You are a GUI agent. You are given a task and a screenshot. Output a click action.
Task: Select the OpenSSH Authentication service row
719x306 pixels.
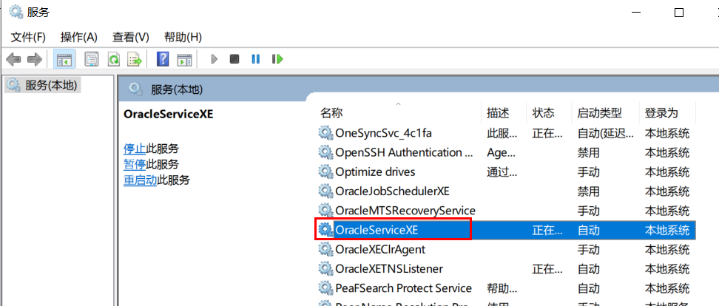pos(506,152)
